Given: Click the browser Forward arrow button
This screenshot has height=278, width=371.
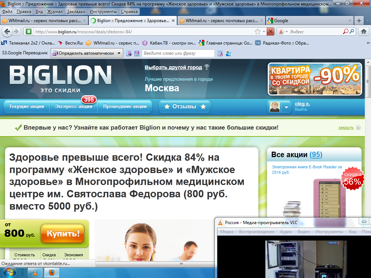Looking at the screenshot, I should click(16, 31).
